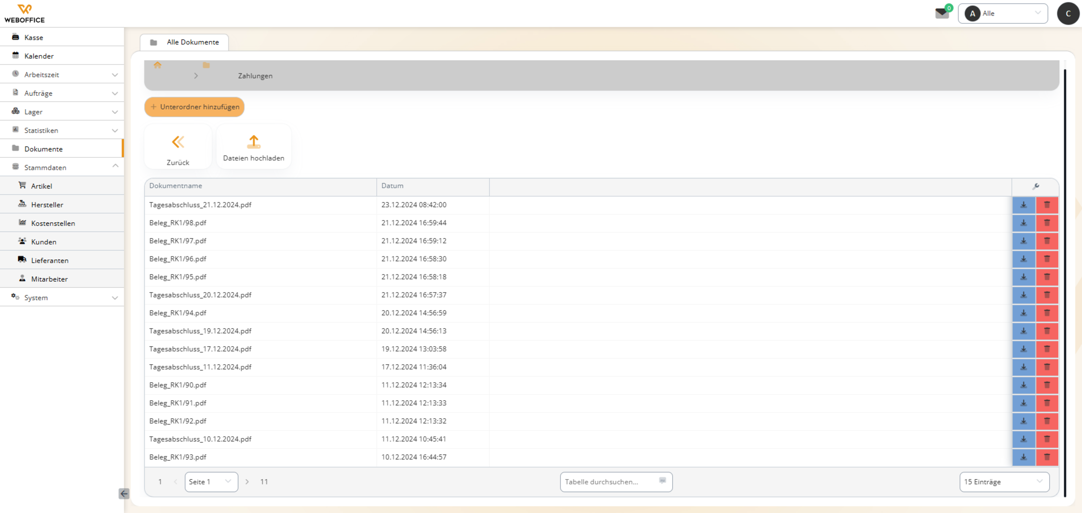
Task: Open the mail inbox icon
Action: point(942,13)
